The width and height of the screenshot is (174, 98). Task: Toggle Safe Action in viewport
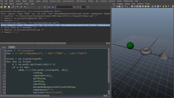pyautogui.click(x=146, y=7)
